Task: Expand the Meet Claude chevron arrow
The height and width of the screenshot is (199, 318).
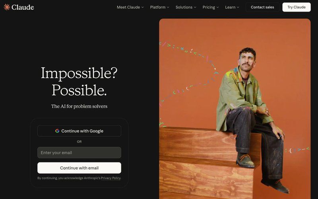Action: tap(143, 7)
